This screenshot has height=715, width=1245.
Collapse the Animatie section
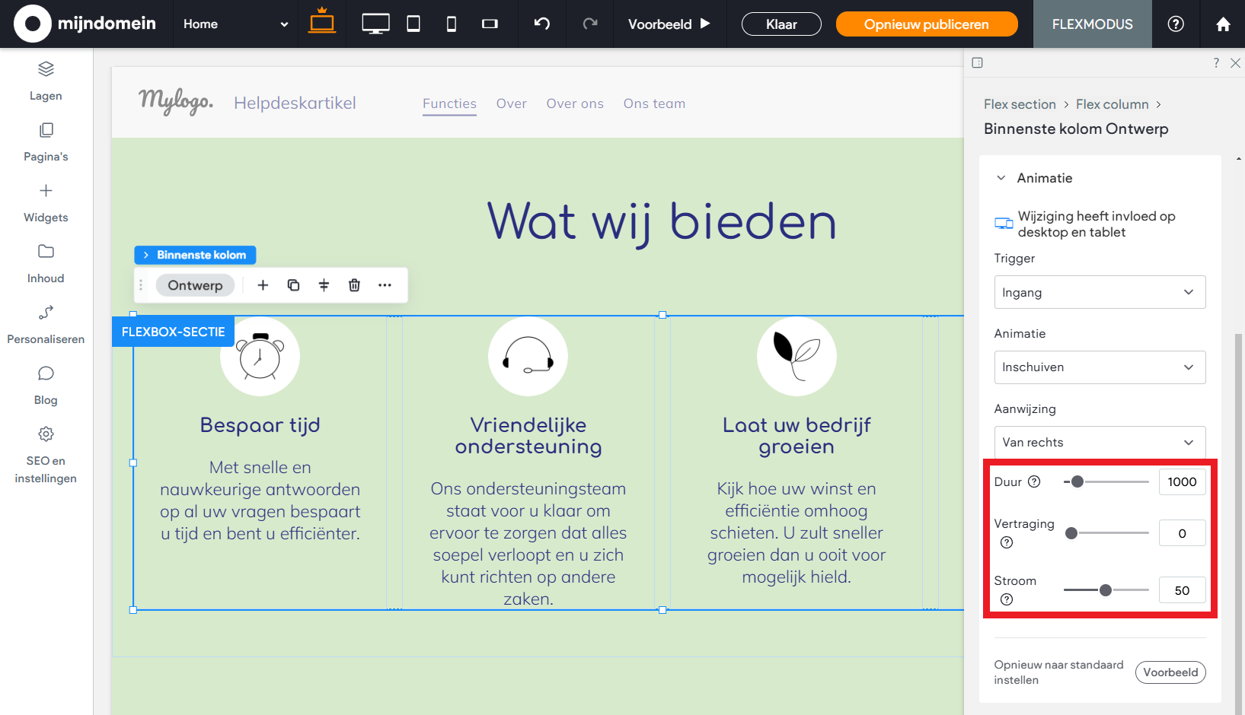[1001, 177]
